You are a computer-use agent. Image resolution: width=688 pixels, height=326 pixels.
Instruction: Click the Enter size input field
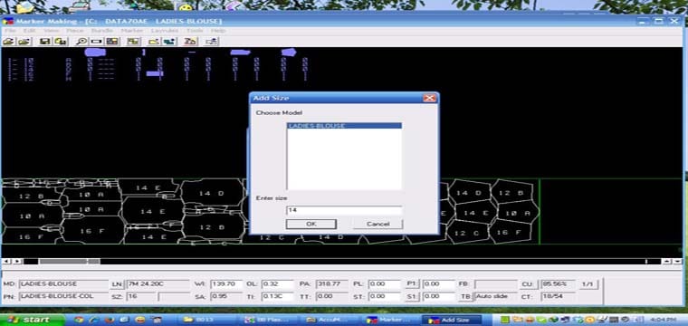[344, 211]
